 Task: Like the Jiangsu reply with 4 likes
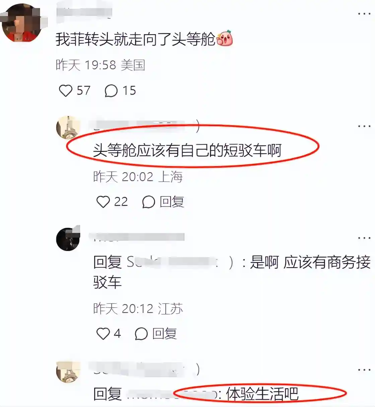[x=103, y=334]
